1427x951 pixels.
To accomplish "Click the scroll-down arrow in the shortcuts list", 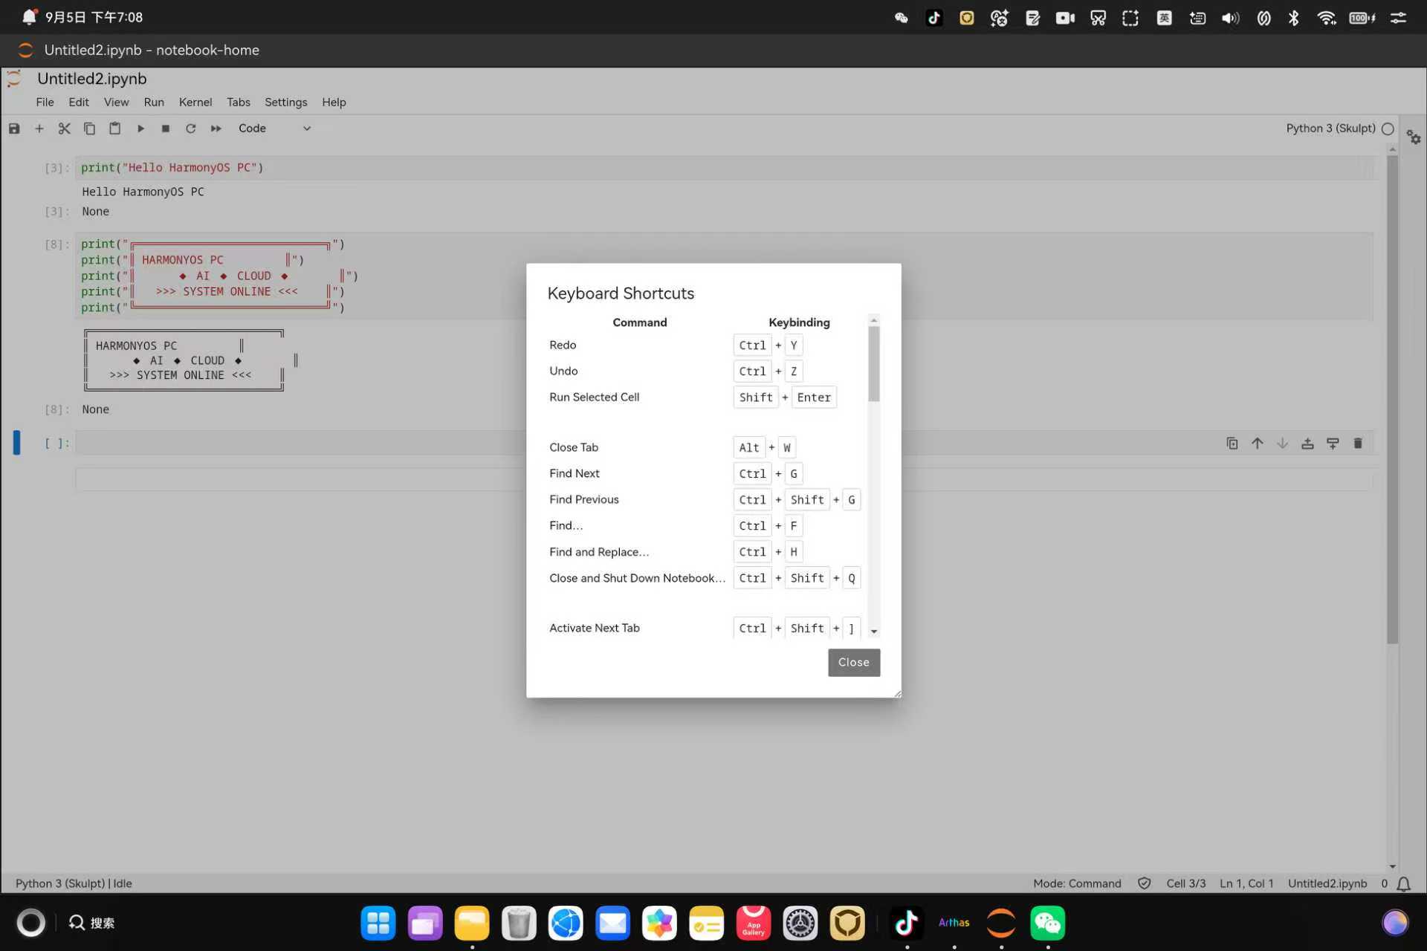I will [x=874, y=632].
